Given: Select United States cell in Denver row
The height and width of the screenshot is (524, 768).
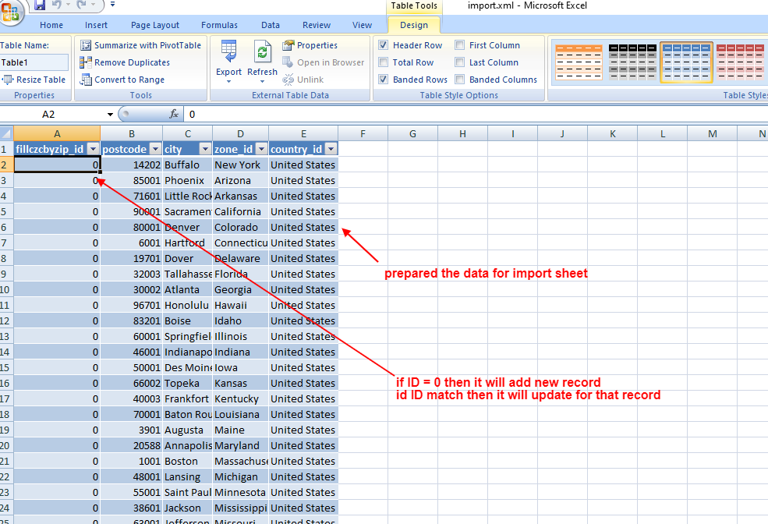Looking at the screenshot, I should [x=303, y=227].
